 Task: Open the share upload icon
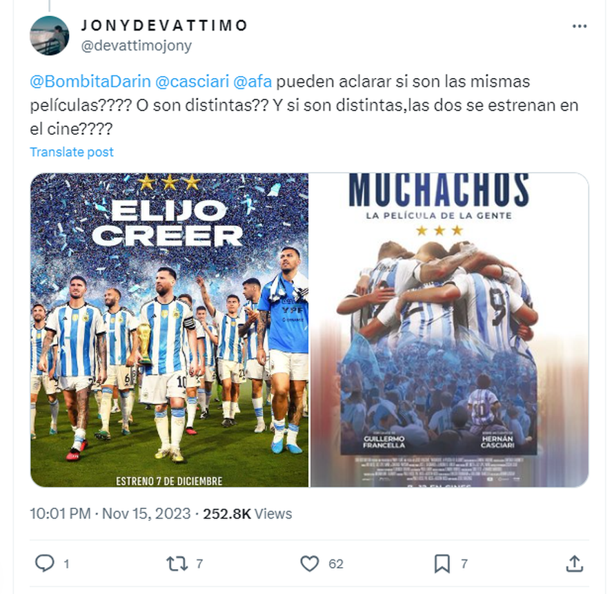575,564
